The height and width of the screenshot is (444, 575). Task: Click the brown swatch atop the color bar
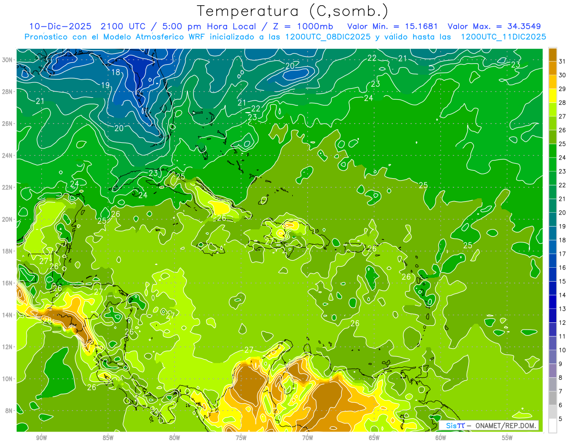(552, 55)
